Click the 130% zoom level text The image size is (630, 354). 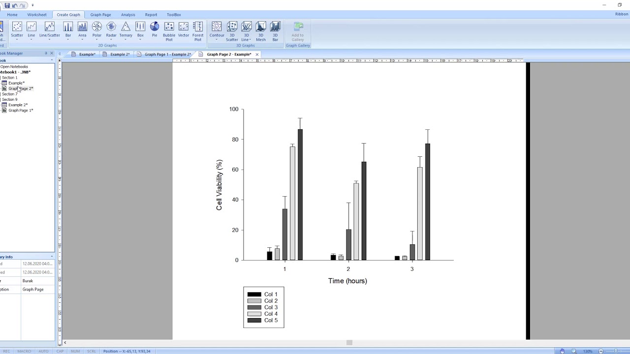point(588,351)
